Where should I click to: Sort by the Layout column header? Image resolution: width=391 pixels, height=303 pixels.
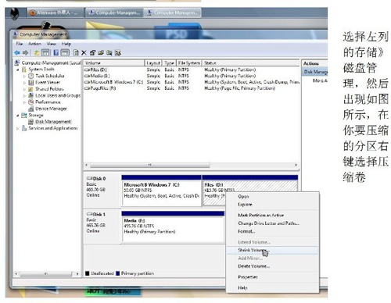tap(153, 63)
